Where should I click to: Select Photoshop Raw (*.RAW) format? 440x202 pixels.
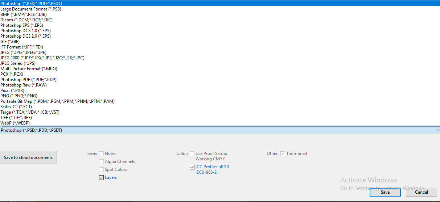tap(220, 85)
